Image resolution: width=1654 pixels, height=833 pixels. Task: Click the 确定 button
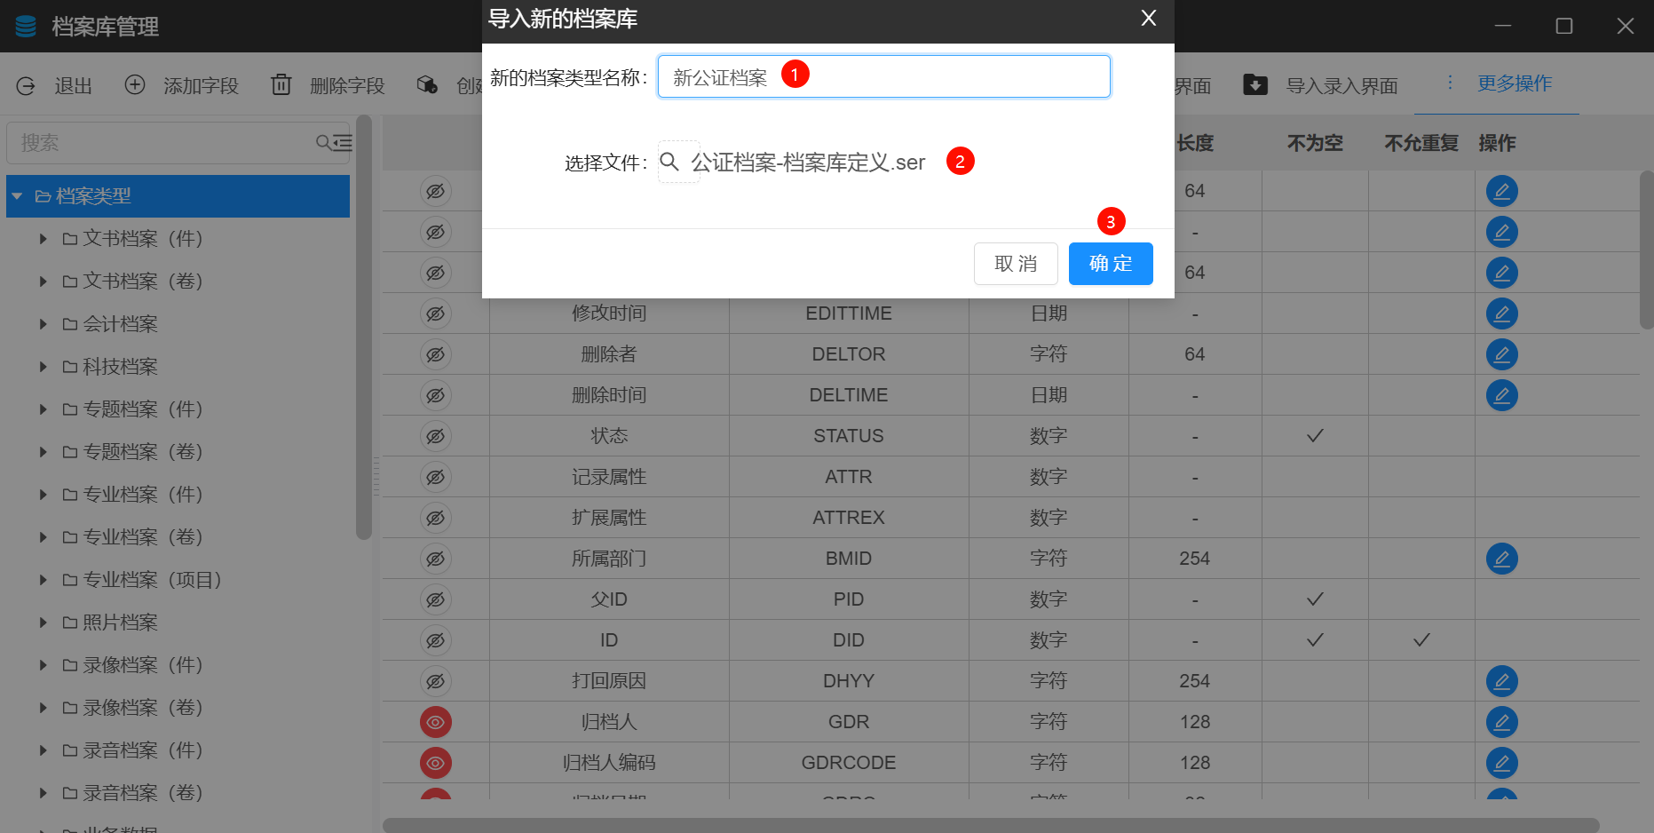click(x=1110, y=264)
